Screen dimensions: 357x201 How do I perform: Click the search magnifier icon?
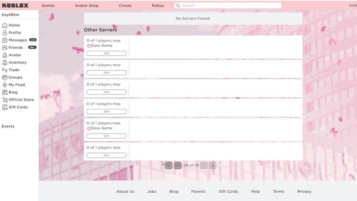click(x=178, y=6)
